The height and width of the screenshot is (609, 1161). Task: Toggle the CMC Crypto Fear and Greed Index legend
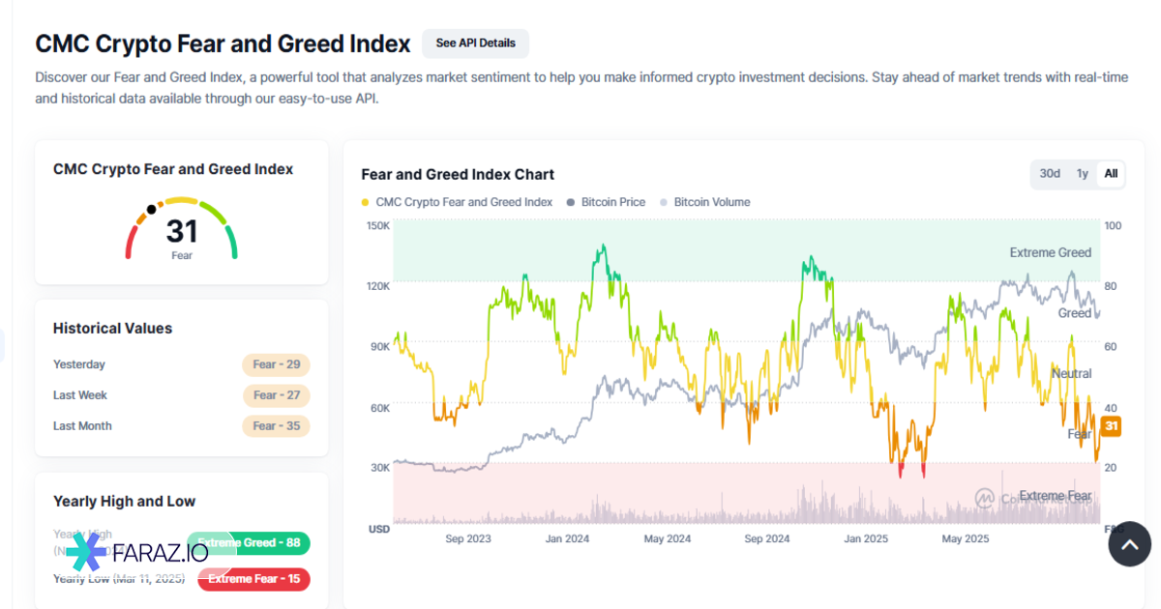[457, 202]
